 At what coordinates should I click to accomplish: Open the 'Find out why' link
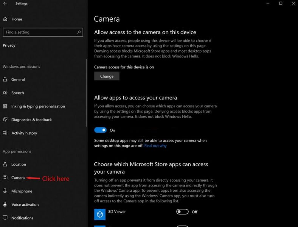coord(155,146)
